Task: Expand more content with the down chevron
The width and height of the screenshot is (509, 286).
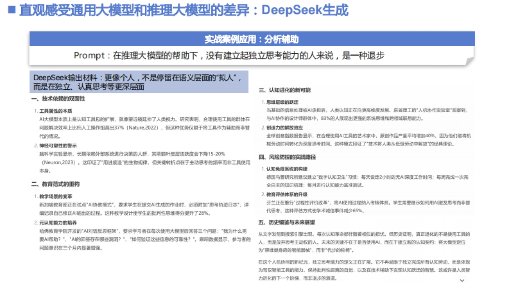Action: coord(461,280)
